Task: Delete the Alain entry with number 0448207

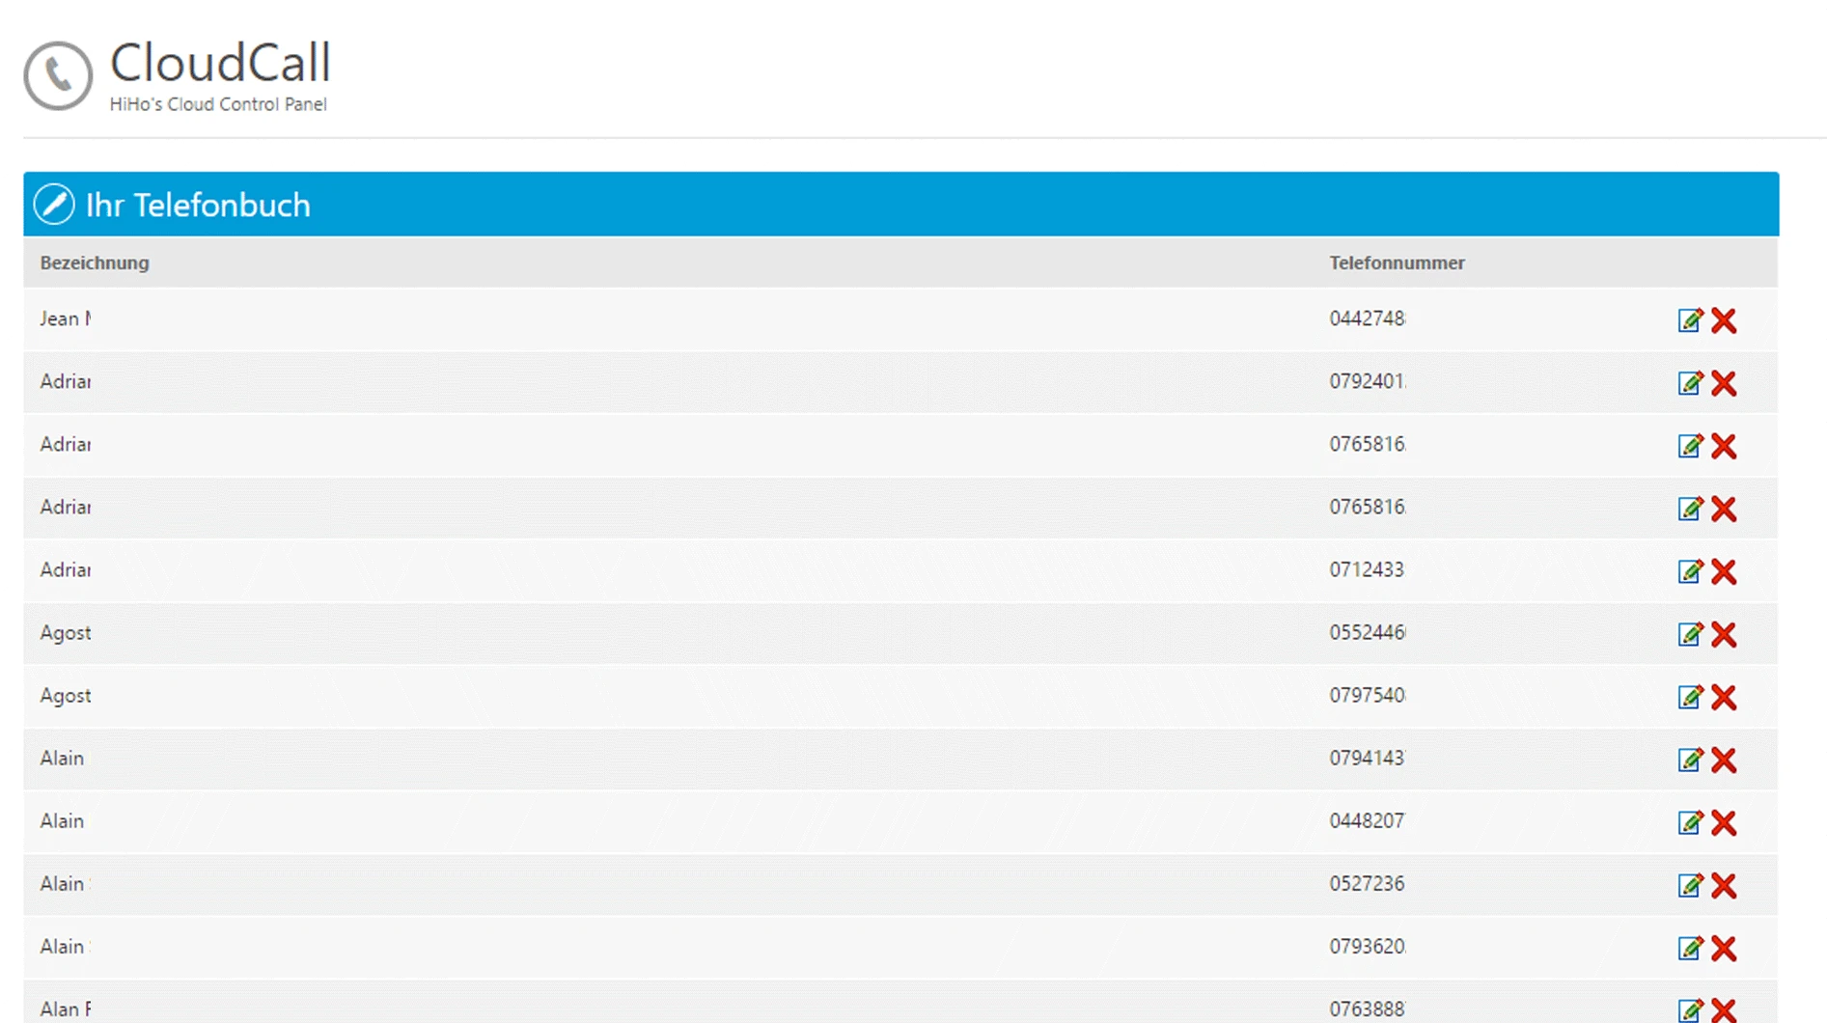Action: point(1724,821)
